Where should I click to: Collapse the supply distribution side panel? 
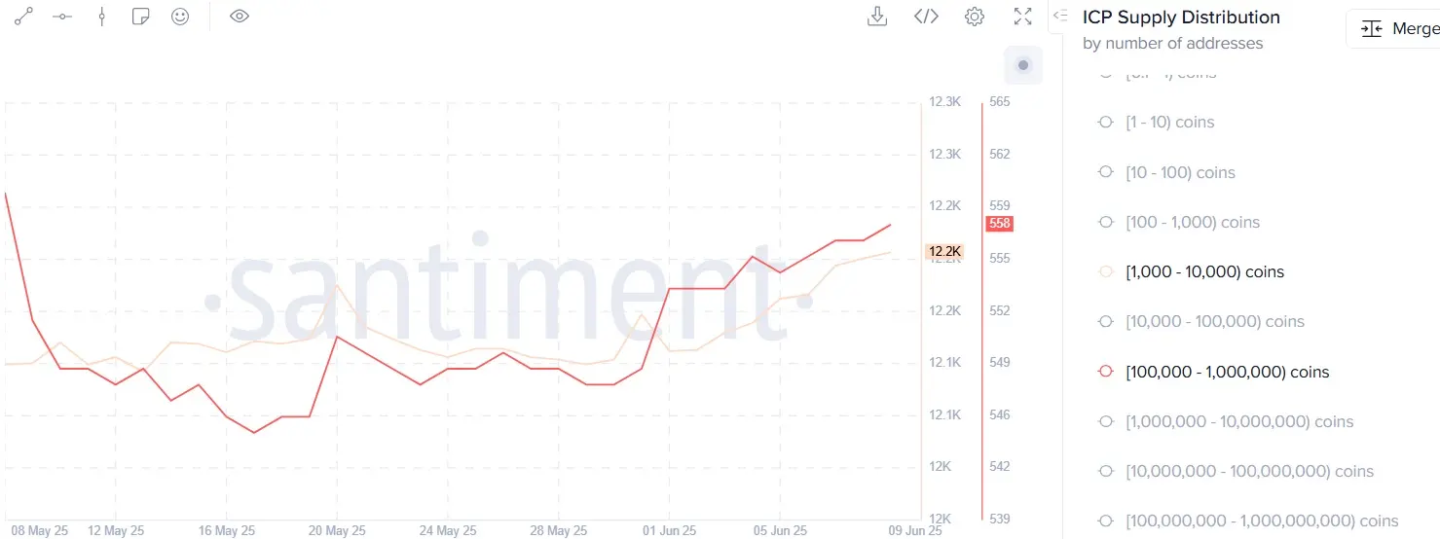pos(1060,16)
